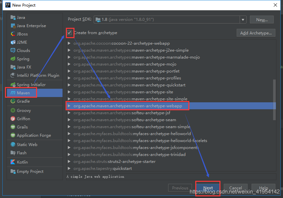Select myfaces-archetype-trinidad row
The width and height of the screenshot is (283, 198).
click(171, 155)
